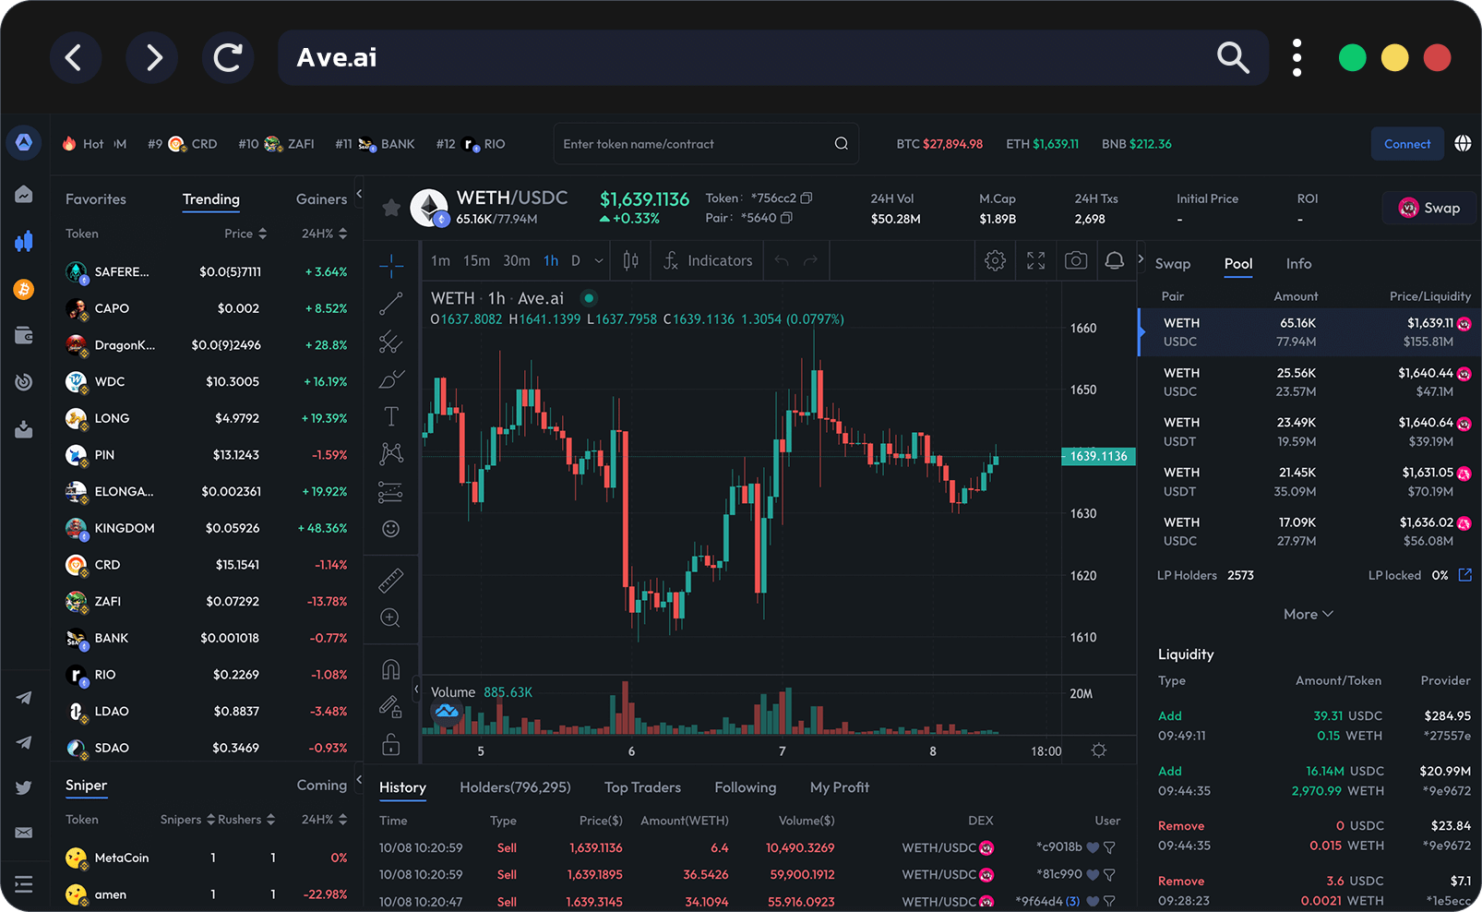Switch to the Gainers tab
Image resolution: width=1482 pixels, height=912 pixels.
[321, 199]
